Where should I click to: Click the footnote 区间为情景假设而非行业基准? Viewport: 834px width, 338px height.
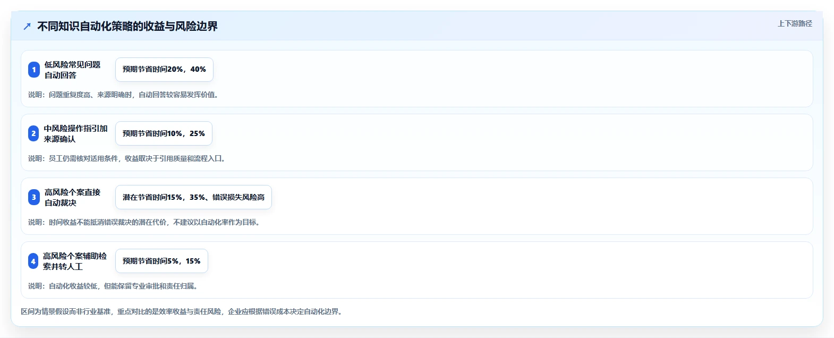66,311
